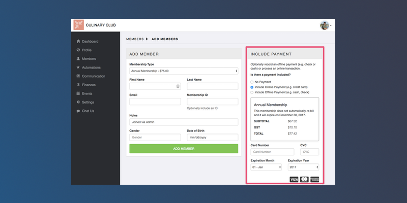The image size is (407, 203).
Task: Click the Date of Birth field
Action: [x=212, y=137]
